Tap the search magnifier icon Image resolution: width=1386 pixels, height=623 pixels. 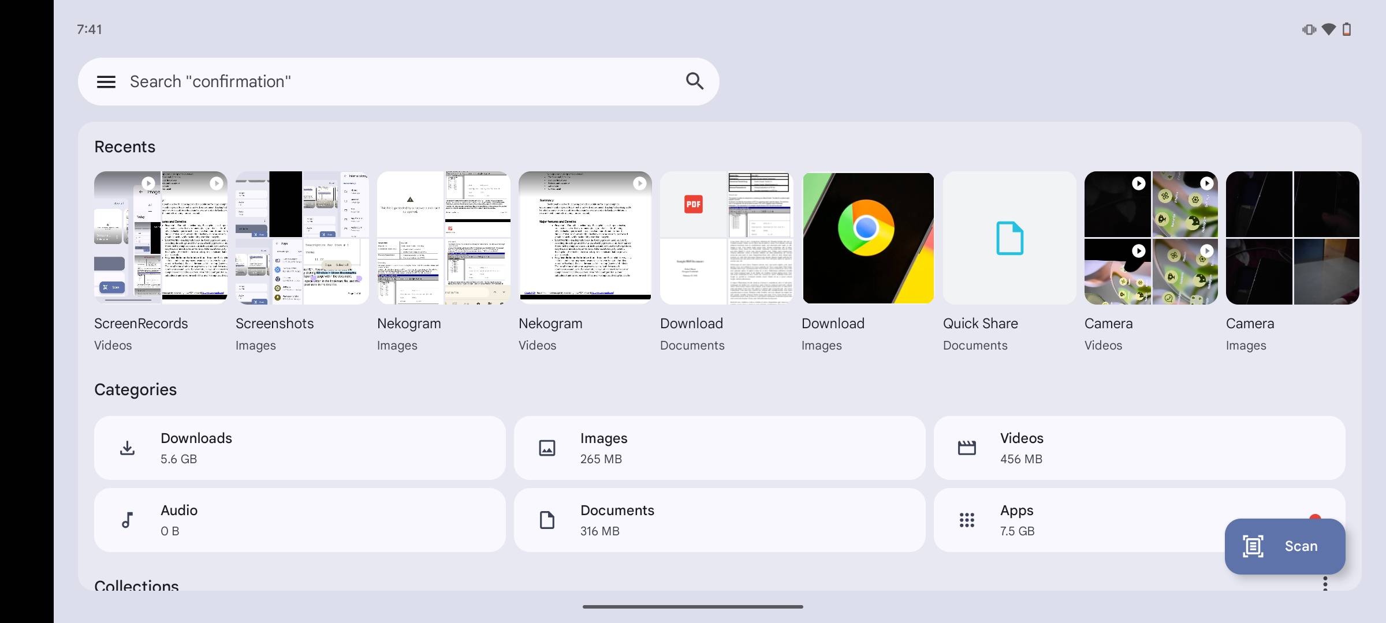(696, 81)
